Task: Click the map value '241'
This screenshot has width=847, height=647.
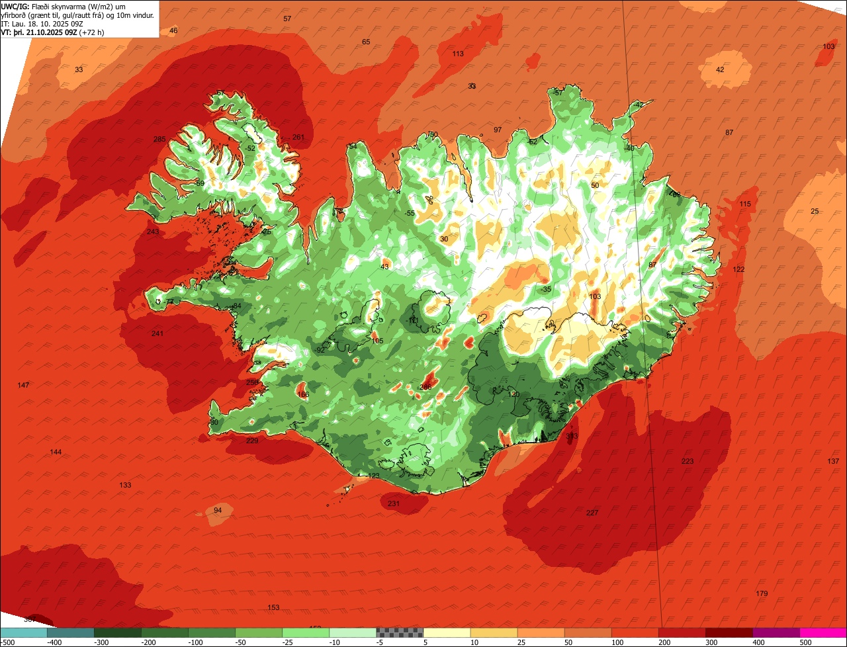Action: click(x=157, y=333)
